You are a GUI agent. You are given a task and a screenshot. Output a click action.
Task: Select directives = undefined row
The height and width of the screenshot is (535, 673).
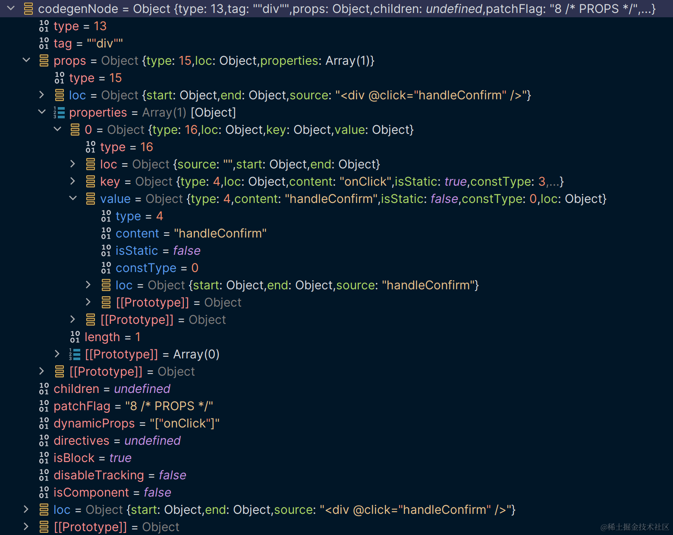[x=336, y=440]
